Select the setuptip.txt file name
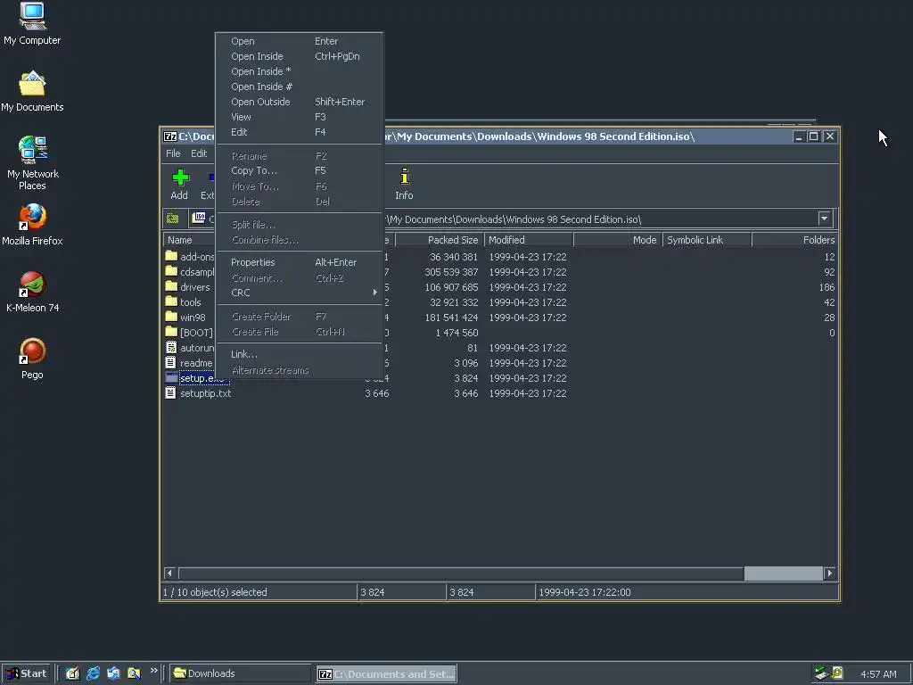The height and width of the screenshot is (685, 913). pos(206,393)
